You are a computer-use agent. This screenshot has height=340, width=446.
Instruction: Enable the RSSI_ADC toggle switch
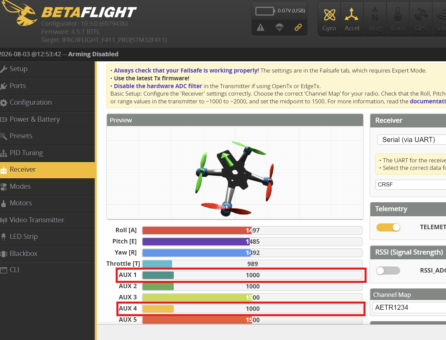click(388, 270)
